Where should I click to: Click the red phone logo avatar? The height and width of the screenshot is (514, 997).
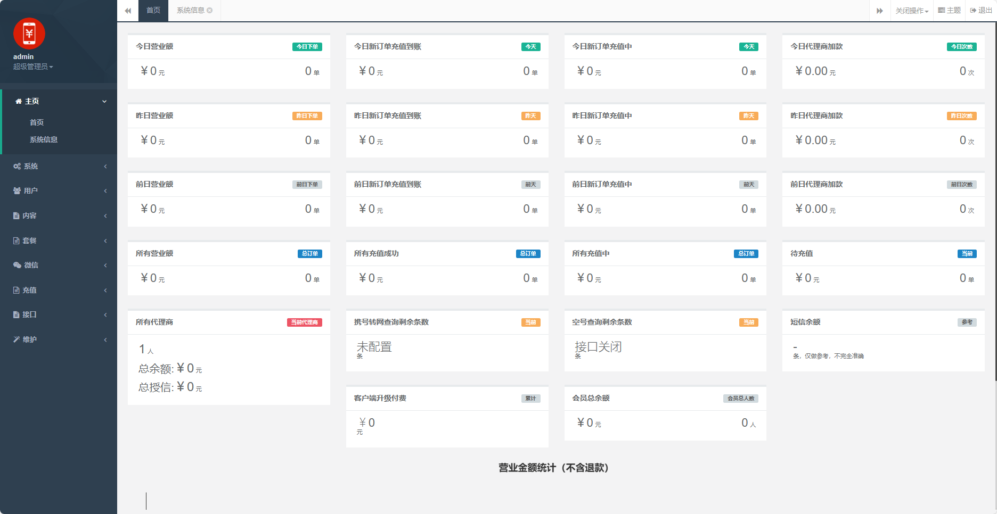[29, 34]
